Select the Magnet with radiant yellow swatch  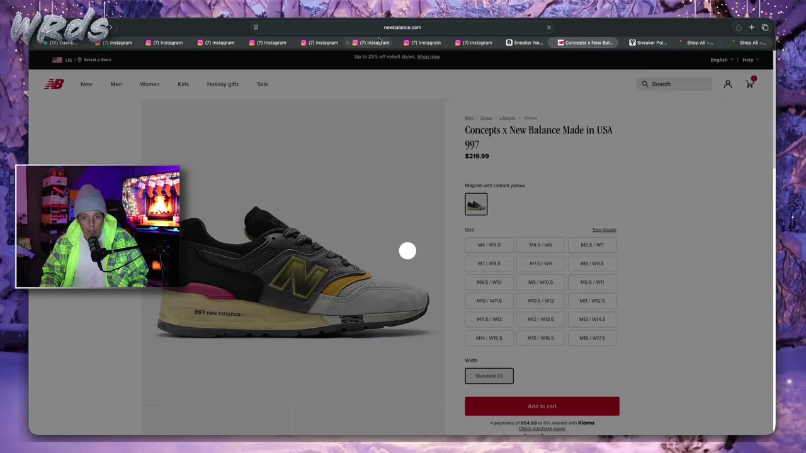point(476,204)
